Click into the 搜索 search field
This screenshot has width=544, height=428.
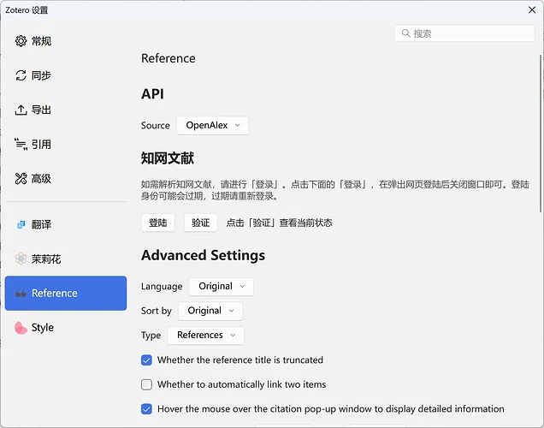464,33
